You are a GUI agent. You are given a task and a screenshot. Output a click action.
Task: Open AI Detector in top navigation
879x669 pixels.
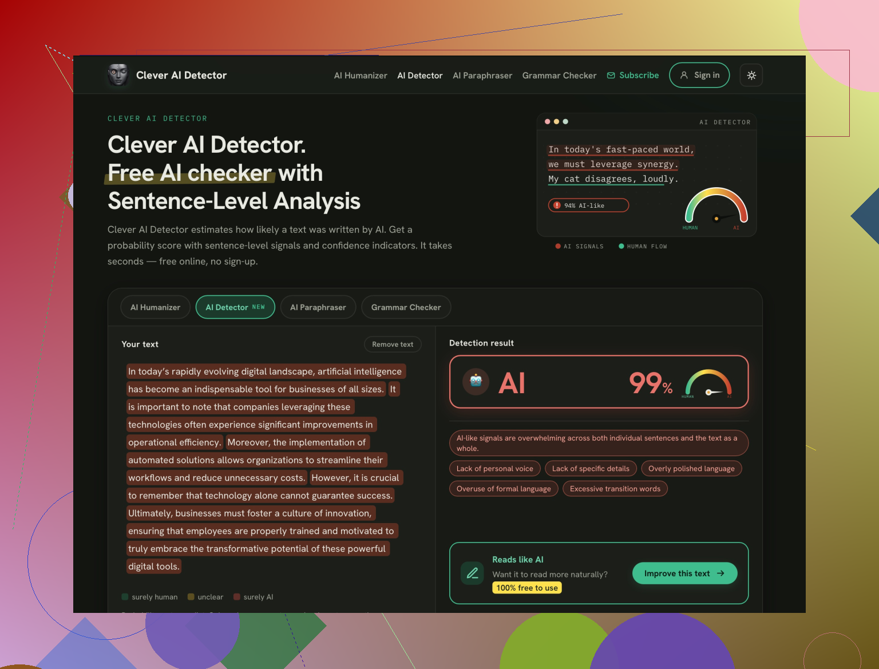coord(420,76)
